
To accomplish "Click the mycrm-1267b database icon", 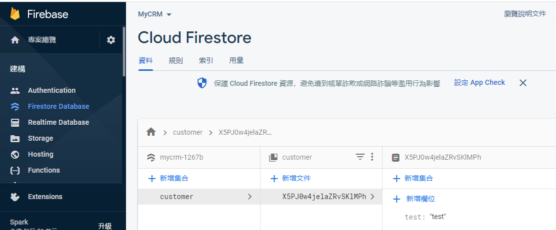I will (150, 158).
